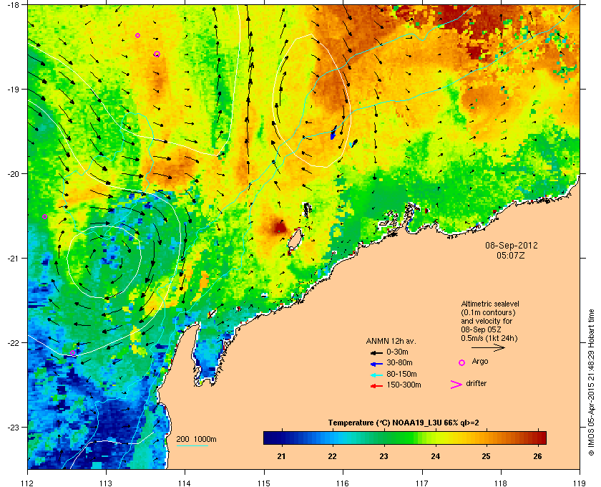Image resolution: width=601 pixels, height=487 pixels.
Task: Click the 30-80m depth label
Action: point(399,362)
